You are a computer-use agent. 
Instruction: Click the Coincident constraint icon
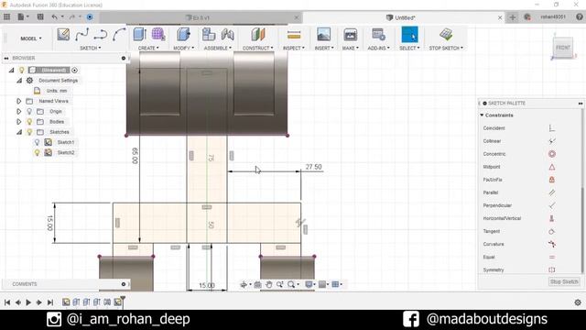551,128
